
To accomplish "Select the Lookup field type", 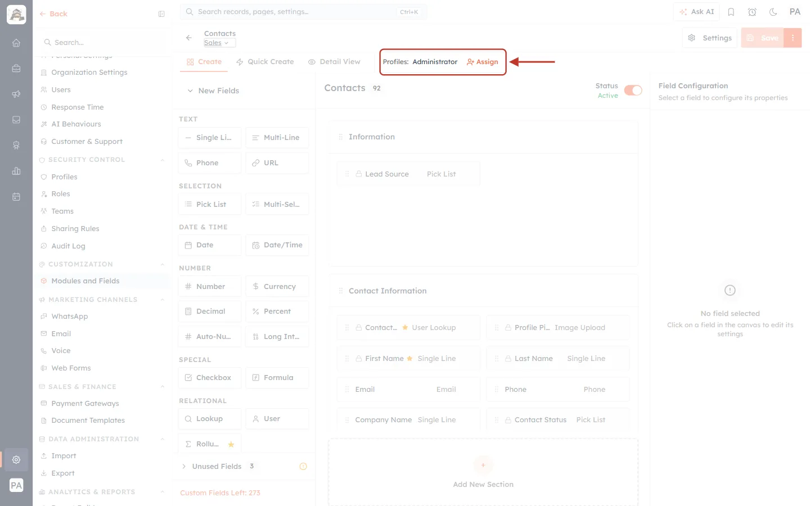I will pyautogui.click(x=210, y=419).
